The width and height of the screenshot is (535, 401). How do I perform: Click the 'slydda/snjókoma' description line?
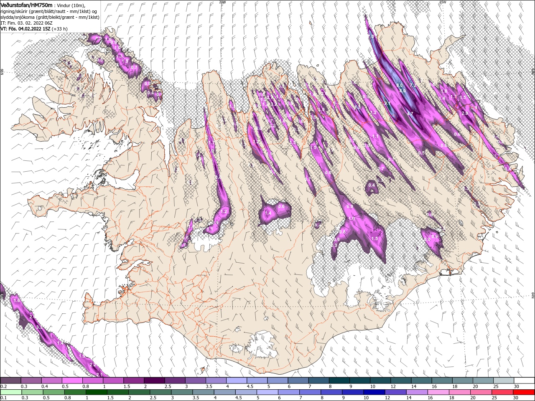(x=50, y=17)
